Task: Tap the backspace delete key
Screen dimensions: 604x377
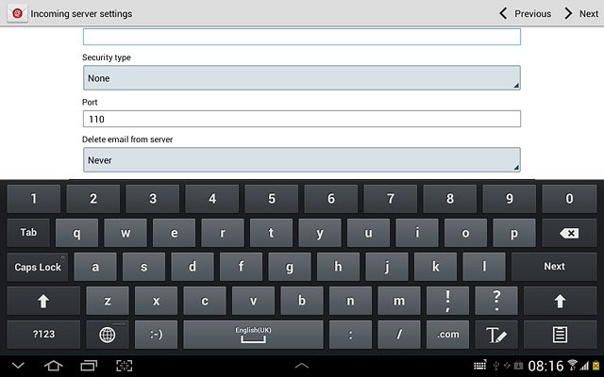Action: pyautogui.click(x=569, y=233)
